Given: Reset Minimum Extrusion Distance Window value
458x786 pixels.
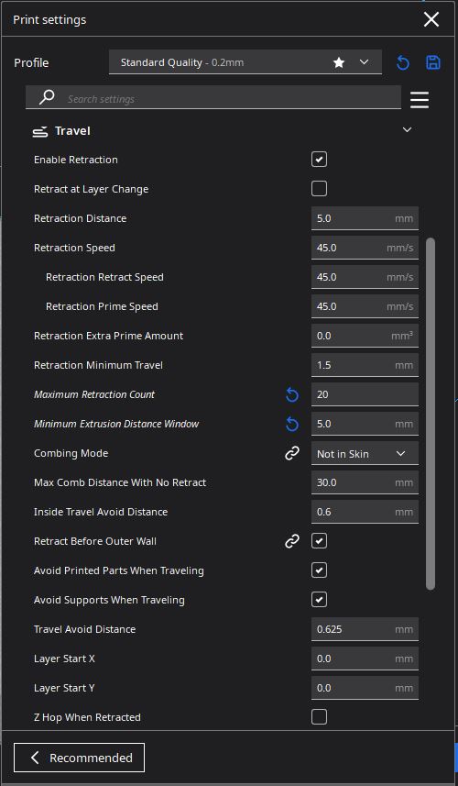Looking at the screenshot, I should [x=292, y=425].
